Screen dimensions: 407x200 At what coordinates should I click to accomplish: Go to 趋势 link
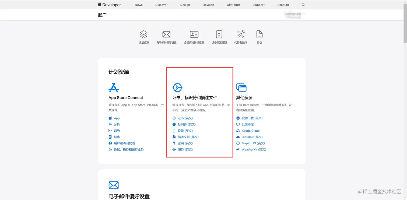(x=117, y=131)
